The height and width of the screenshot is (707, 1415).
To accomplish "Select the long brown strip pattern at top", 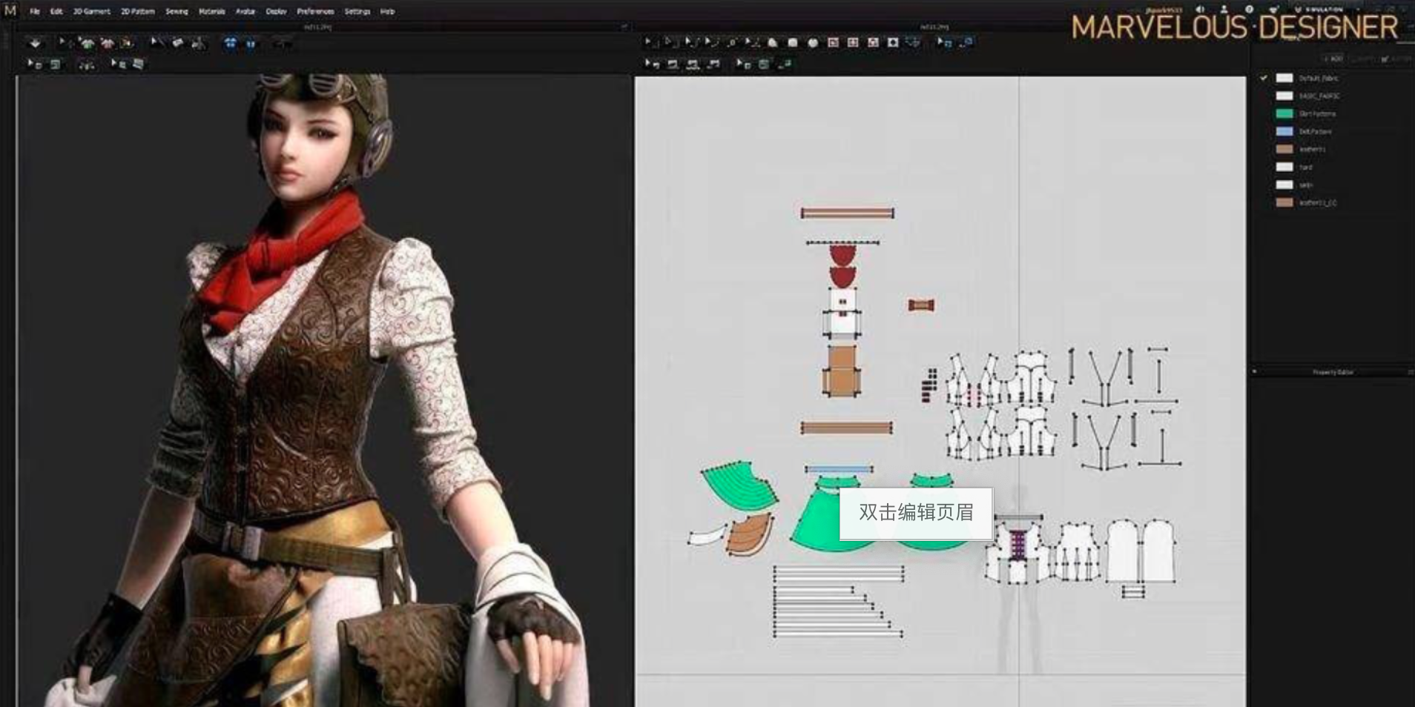I will pyautogui.click(x=847, y=213).
